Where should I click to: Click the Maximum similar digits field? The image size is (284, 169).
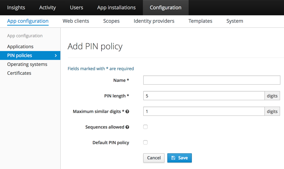click(204, 111)
